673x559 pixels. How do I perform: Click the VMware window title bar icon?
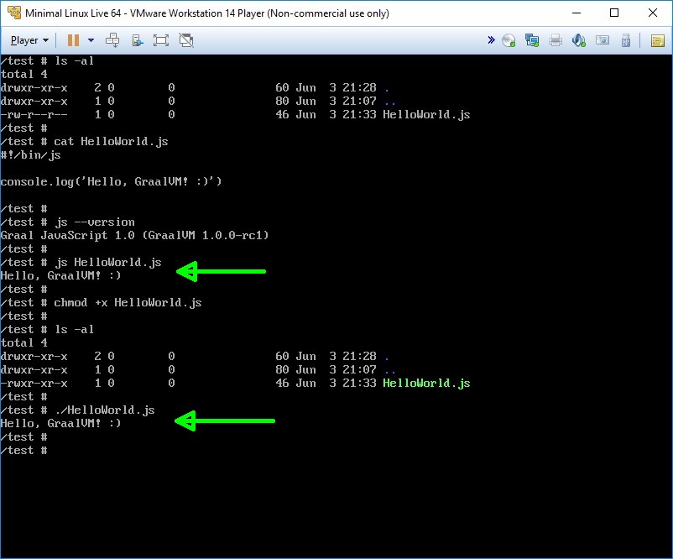coord(13,13)
